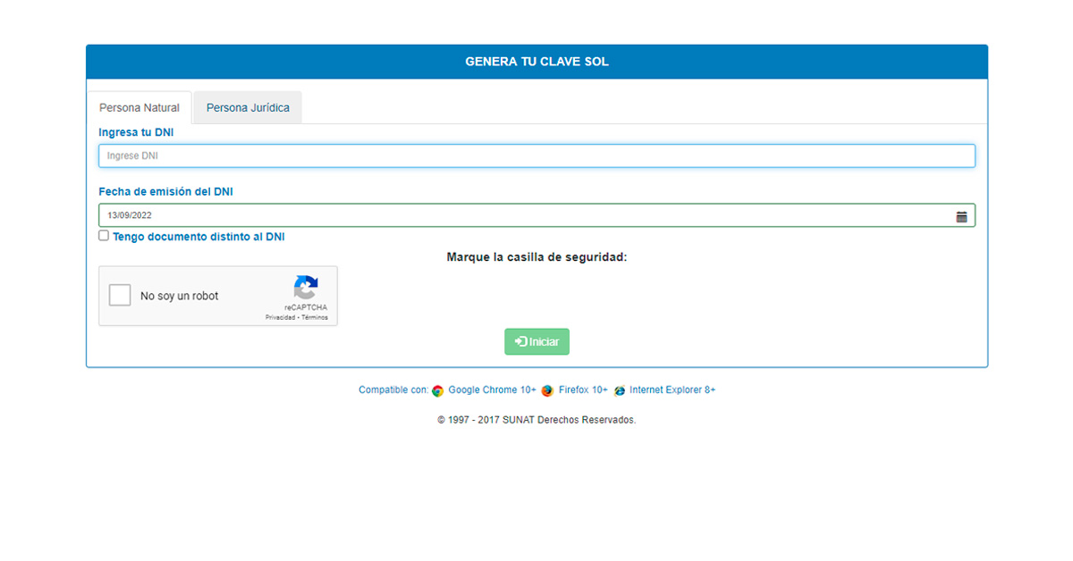Viewport: 1073px width, 561px height.
Task: Click the Google Chrome browser icon
Action: (x=437, y=390)
